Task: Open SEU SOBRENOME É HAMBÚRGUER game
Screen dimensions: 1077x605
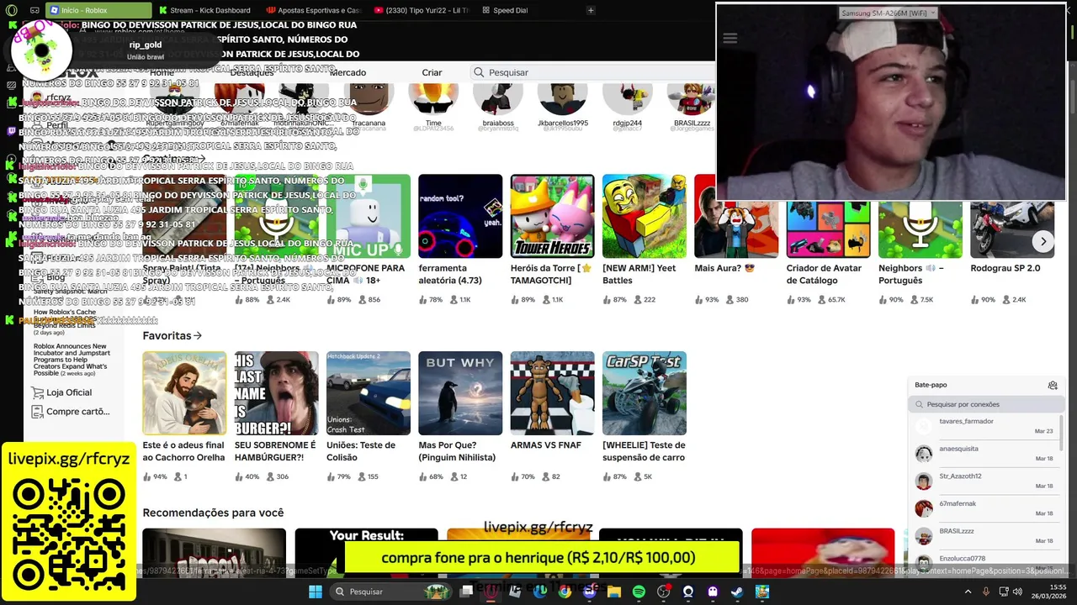Action: (276, 393)
